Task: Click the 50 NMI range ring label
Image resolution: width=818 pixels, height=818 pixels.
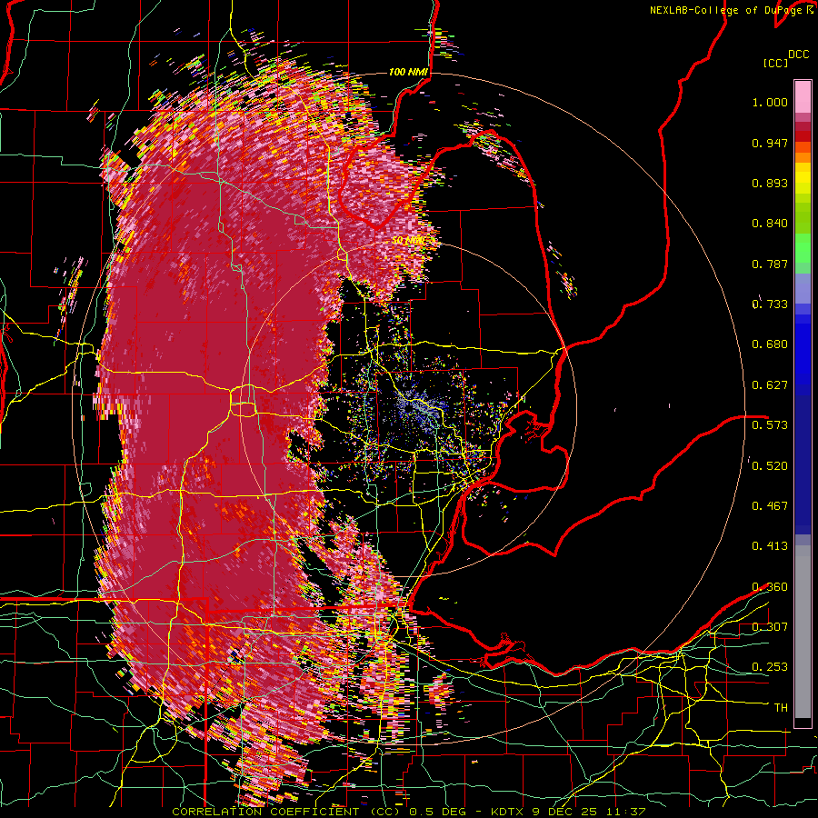Action: coord(408,241)
